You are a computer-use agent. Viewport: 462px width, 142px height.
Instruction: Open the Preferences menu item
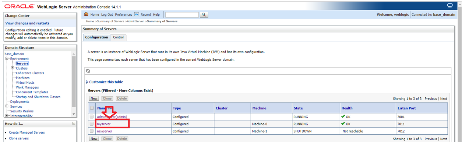(123, 15)
